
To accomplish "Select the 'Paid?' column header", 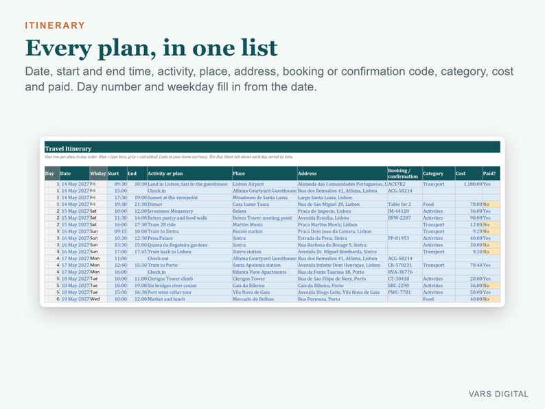I will click(x=491, y=174).
